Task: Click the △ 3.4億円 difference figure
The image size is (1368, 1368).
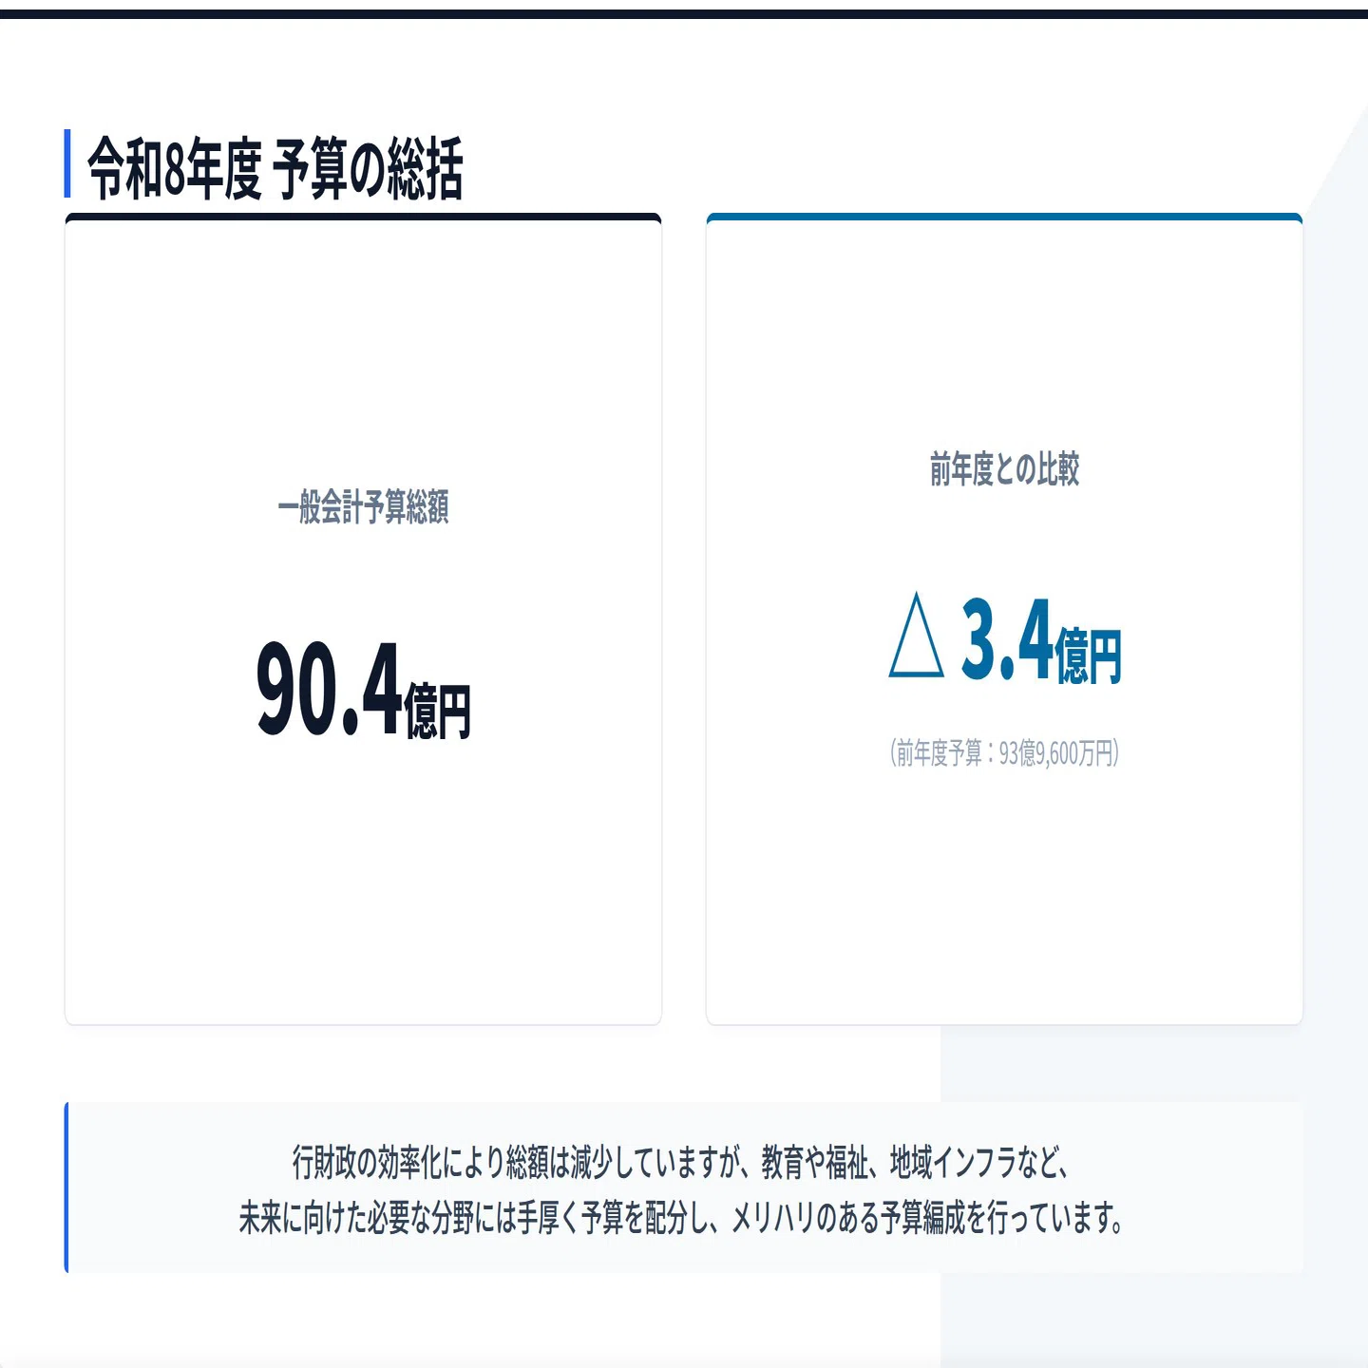Action: pyautogui.click(x=1004, y=638)
